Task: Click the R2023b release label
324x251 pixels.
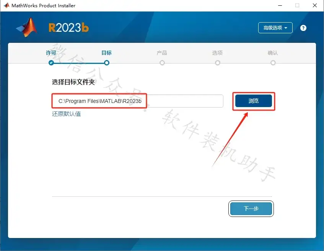Action: point(68,28)
